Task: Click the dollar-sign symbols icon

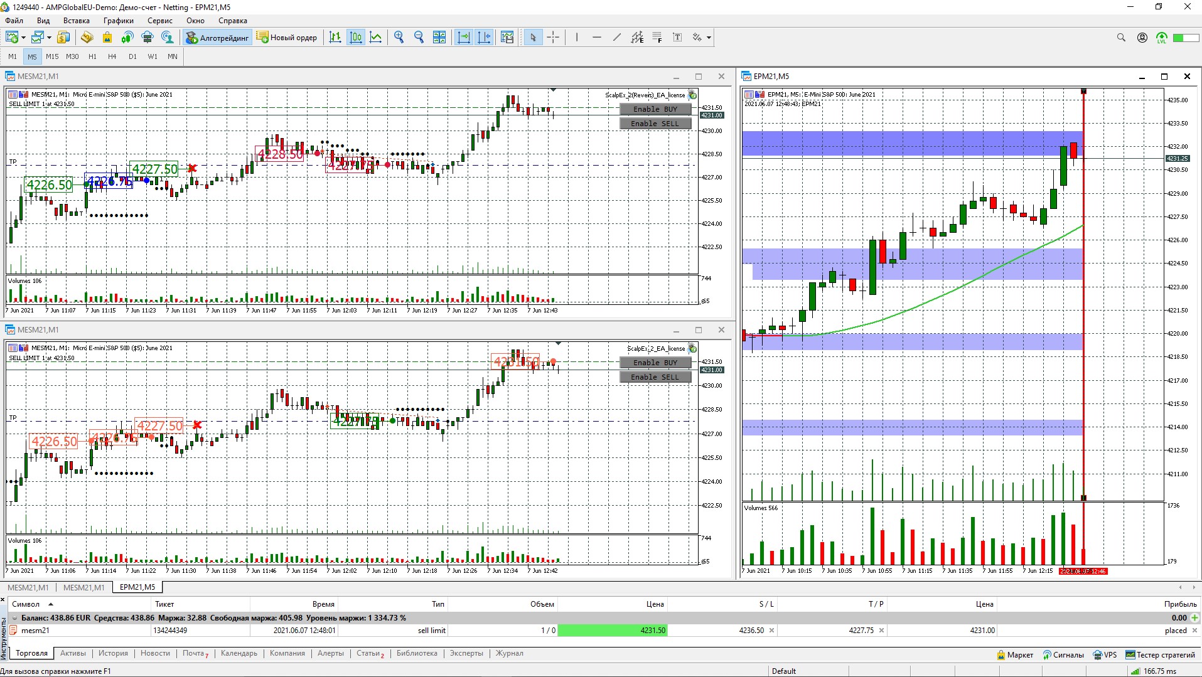Action: pos(63,38)
